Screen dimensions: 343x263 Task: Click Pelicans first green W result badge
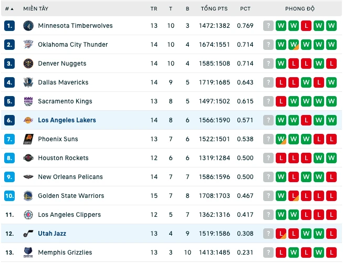pyautogui.click(x=281, y=177)
